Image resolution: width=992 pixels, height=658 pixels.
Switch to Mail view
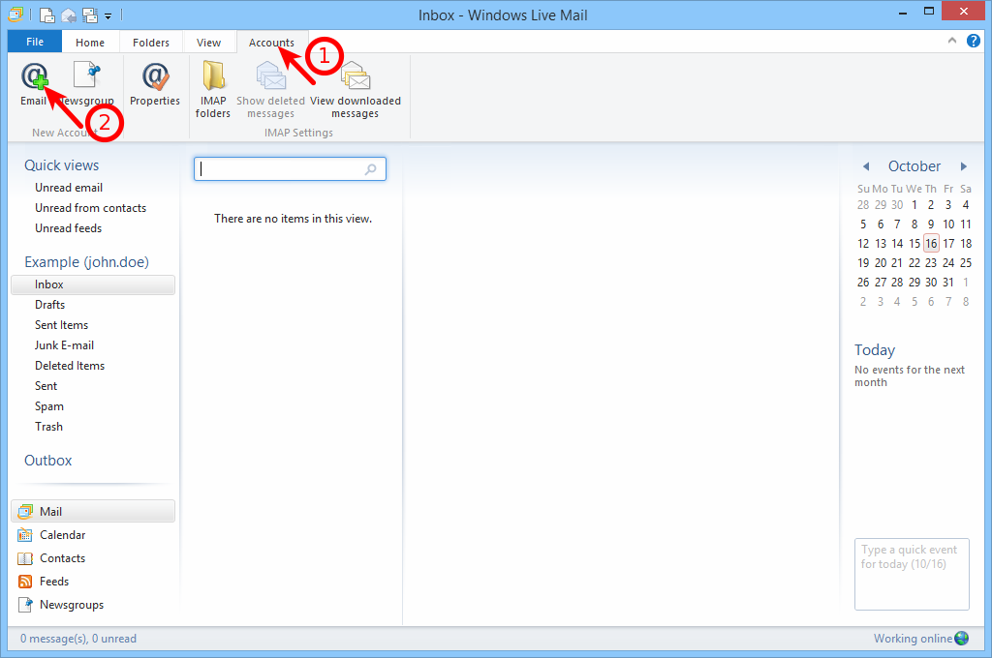point(93,511)
